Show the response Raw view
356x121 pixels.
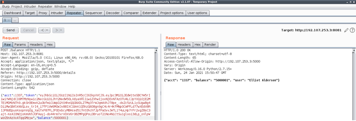pyautogui.click(x=171, y=44)
